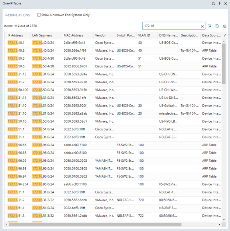Pin the One-IP Table window
Screen dimensions: 230x231
point(220,3)
